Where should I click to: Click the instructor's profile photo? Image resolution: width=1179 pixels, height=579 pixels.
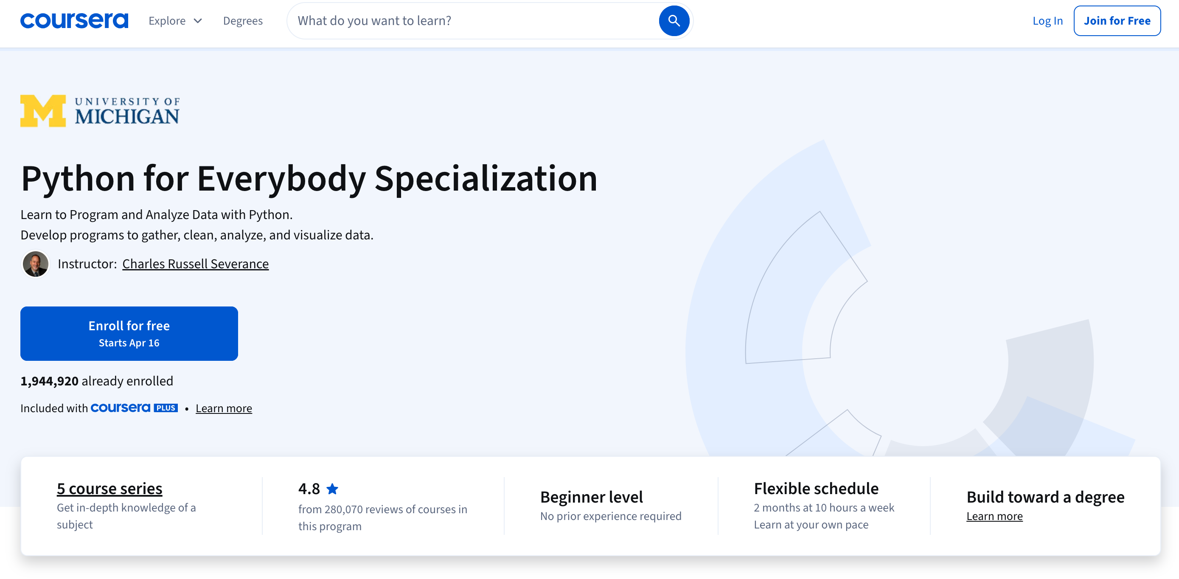click(x=35, y=264)
